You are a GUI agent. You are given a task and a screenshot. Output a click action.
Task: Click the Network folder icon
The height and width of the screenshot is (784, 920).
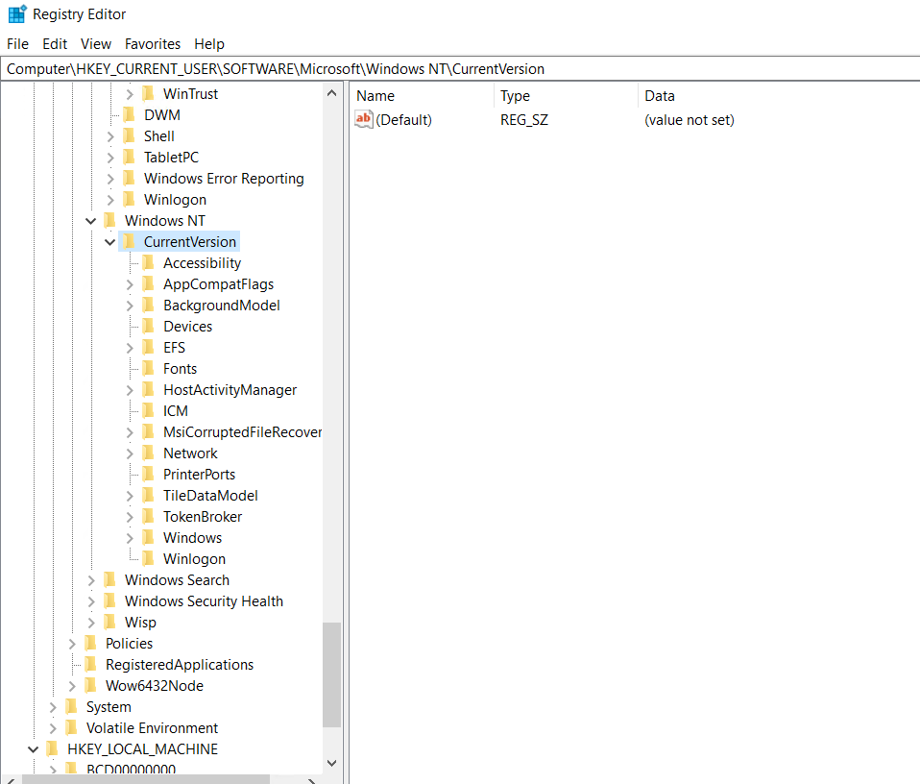click(149, 453)
